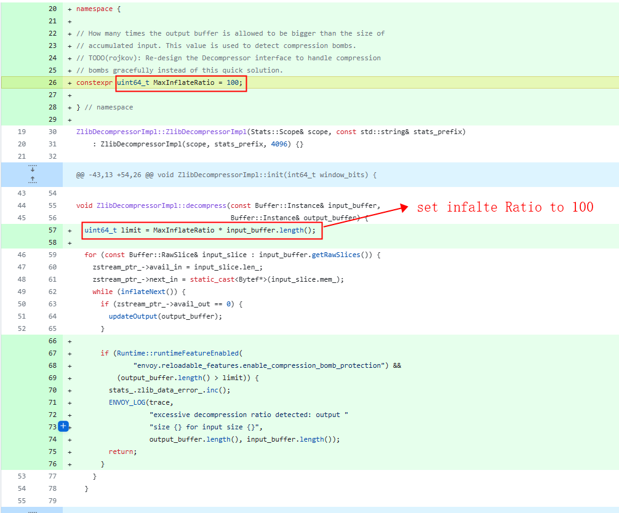Click the '} // namespace' closing line
The height and width of the screenshot is (513, 619).
tap(105, 107)
